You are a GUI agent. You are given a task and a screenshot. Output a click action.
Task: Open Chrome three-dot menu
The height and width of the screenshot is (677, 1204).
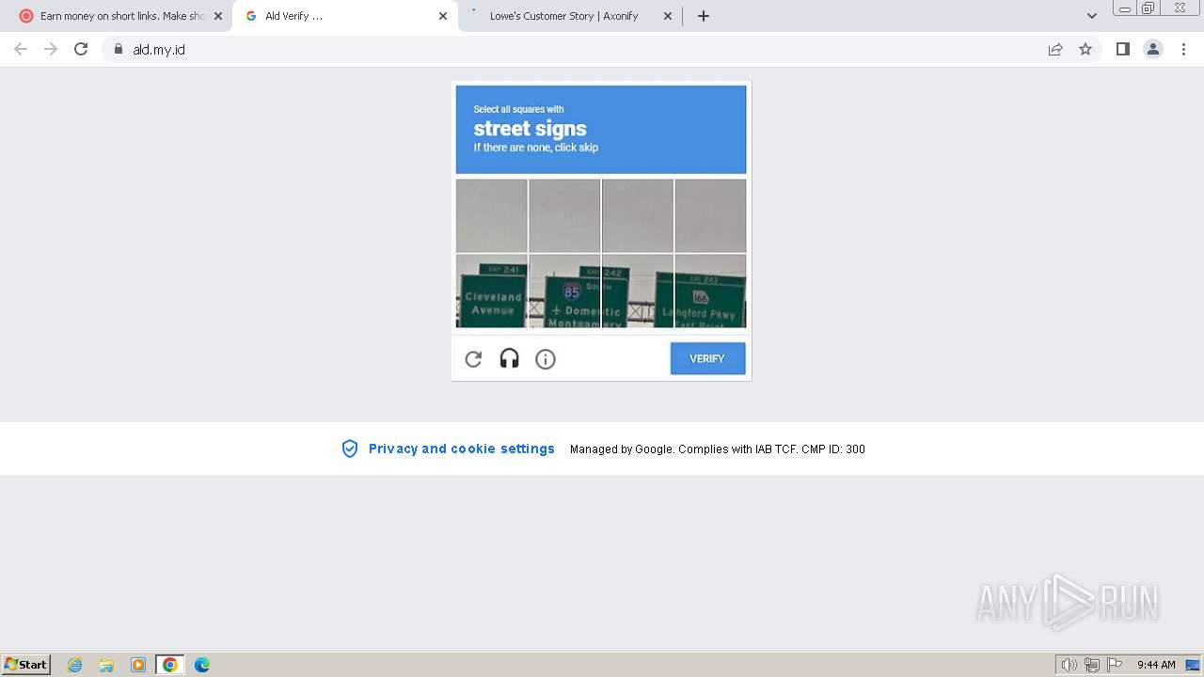coord(1184,49)
